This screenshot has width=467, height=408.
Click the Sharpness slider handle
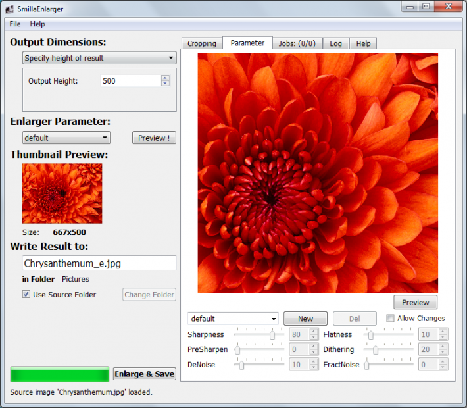pos(272,335)
